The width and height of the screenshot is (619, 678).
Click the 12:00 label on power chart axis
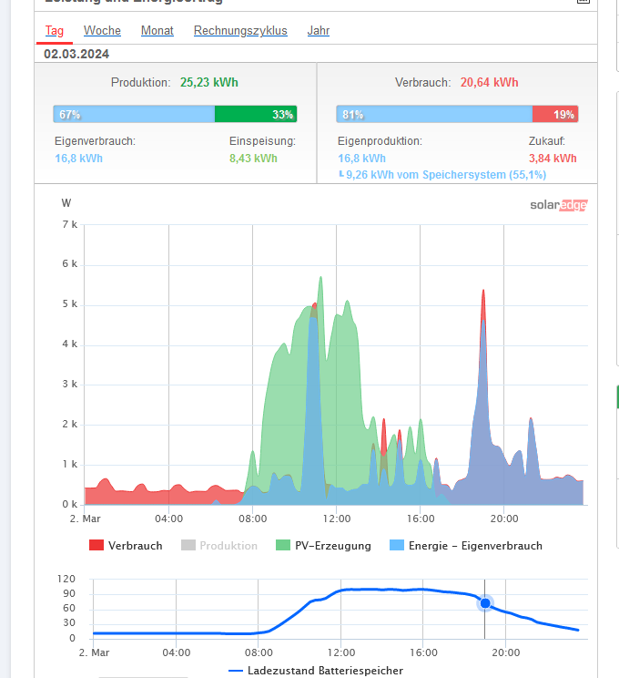[x=337, y=519]
